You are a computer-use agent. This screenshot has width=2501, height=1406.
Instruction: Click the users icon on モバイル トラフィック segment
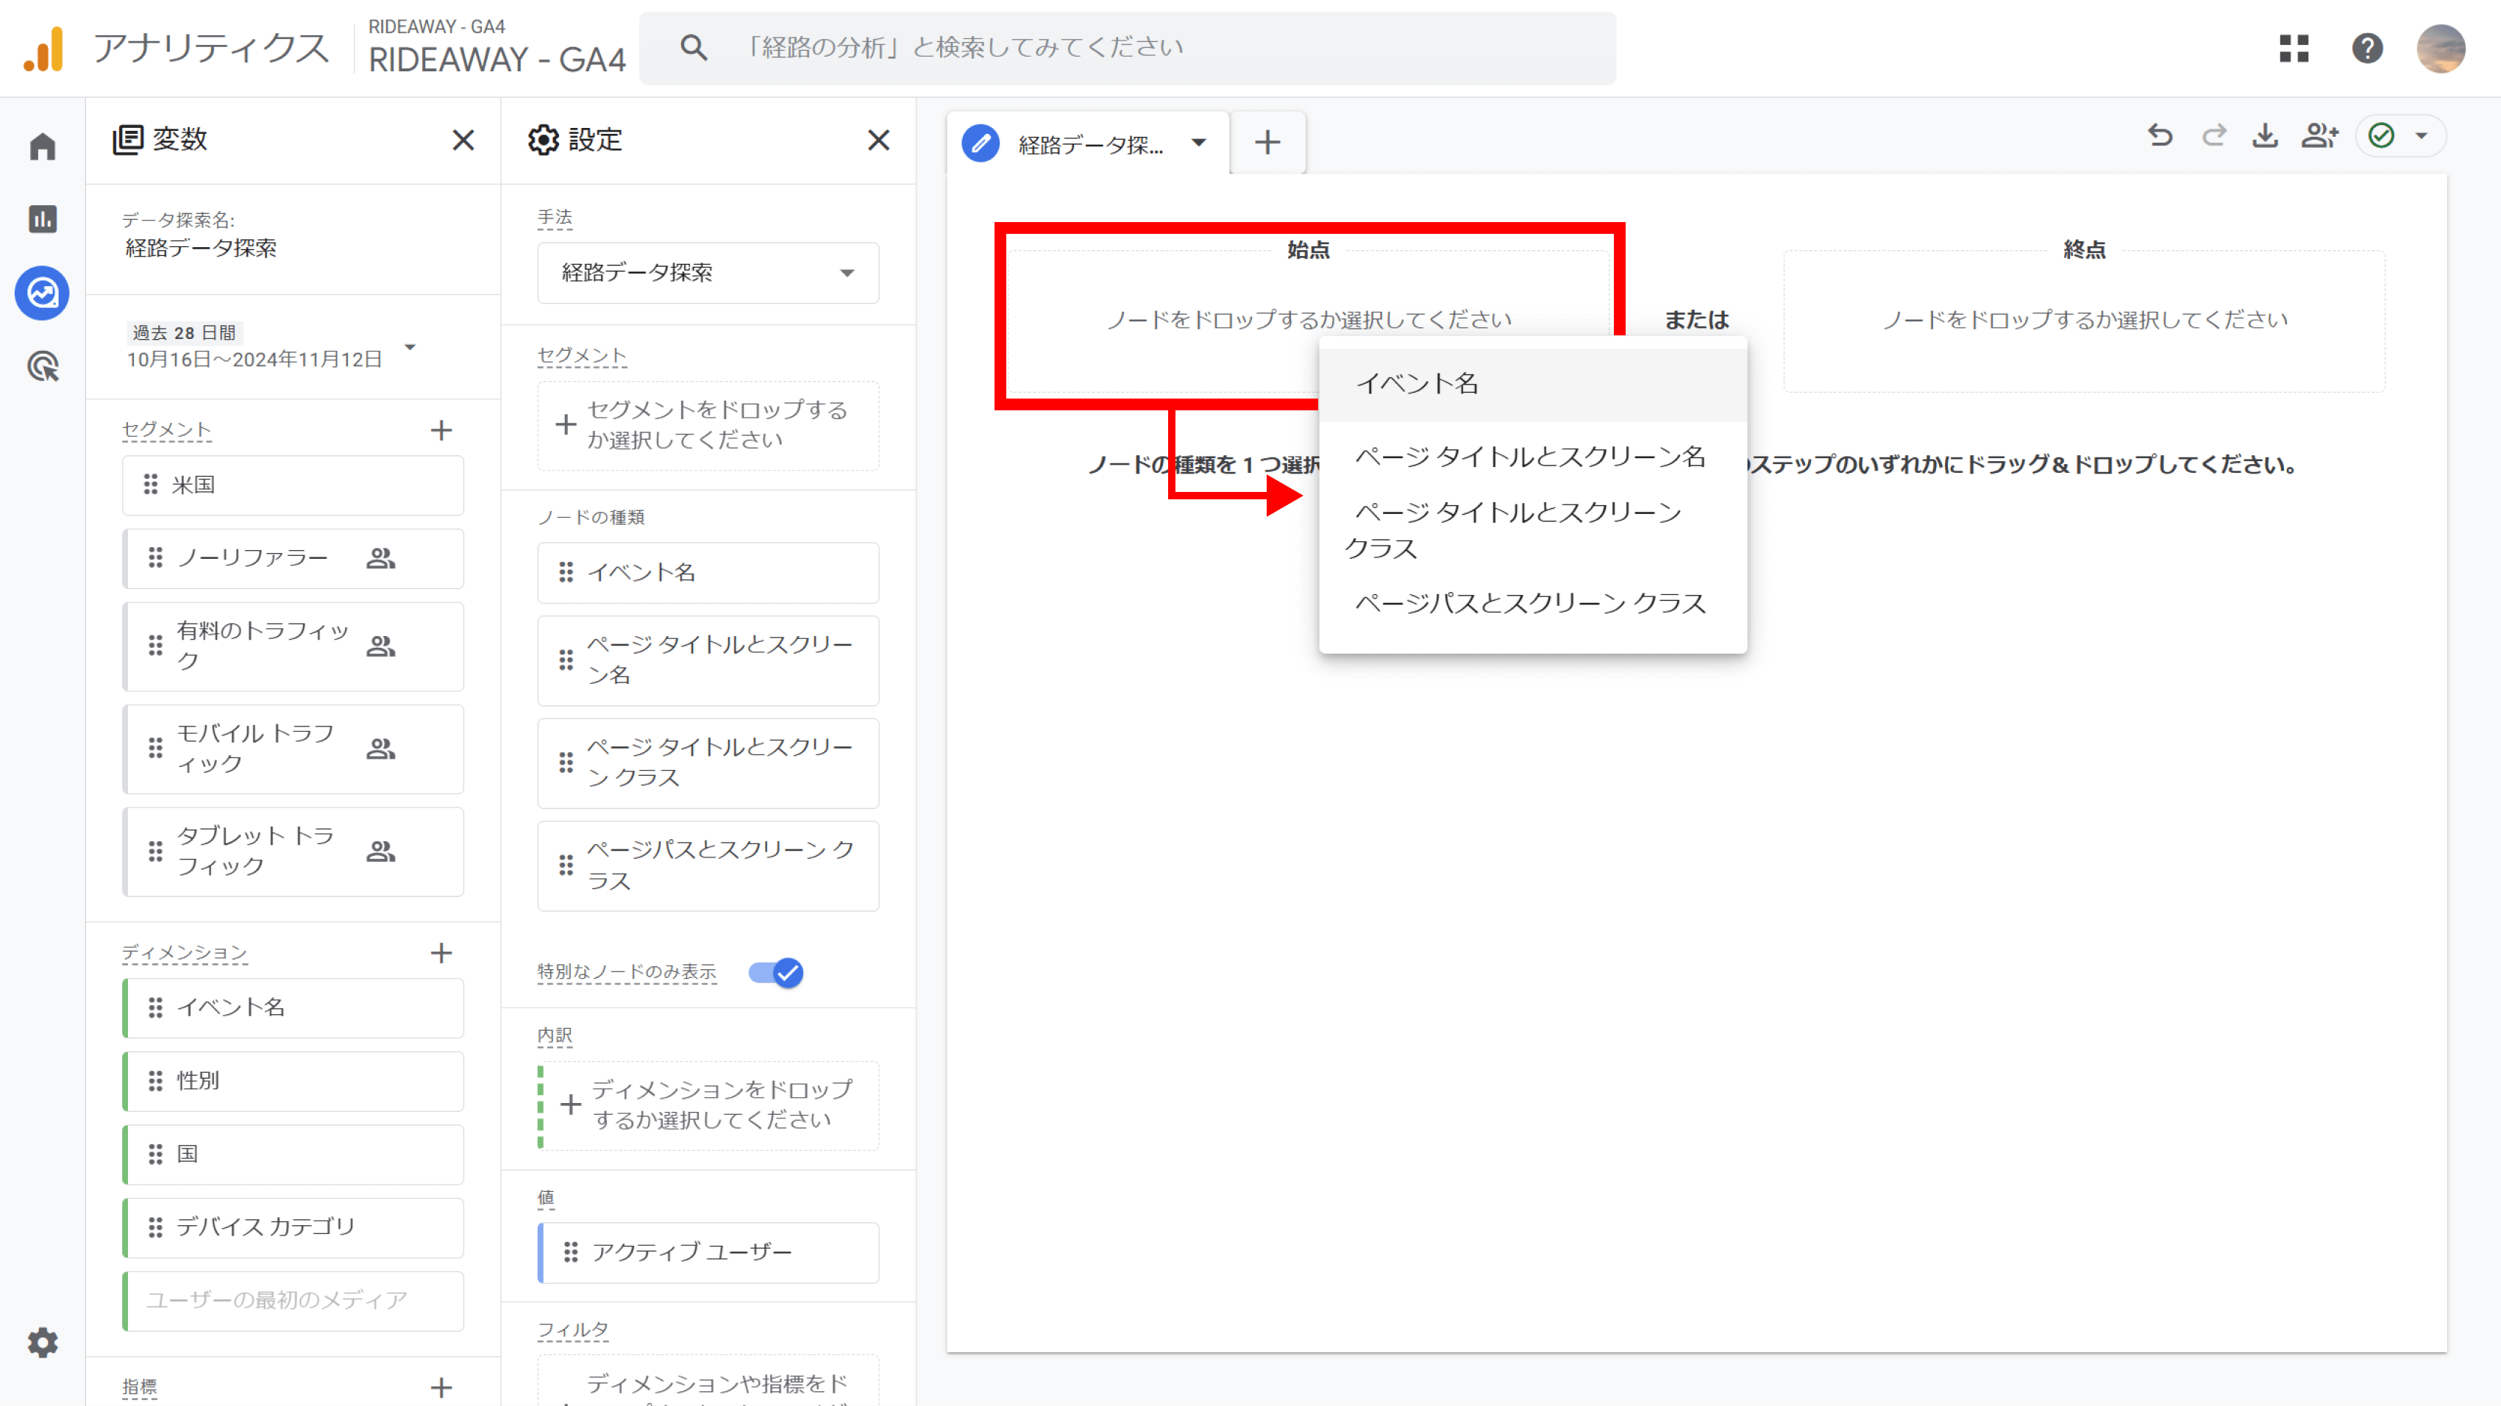[380, 749]
